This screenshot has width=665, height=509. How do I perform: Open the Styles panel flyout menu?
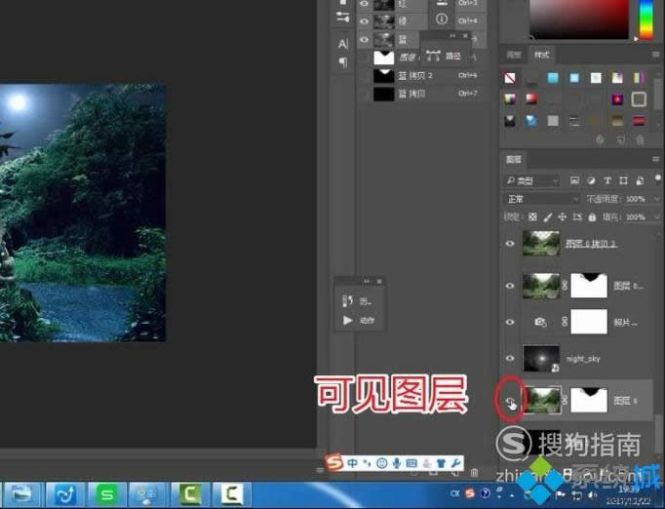[x=655, y=55]
